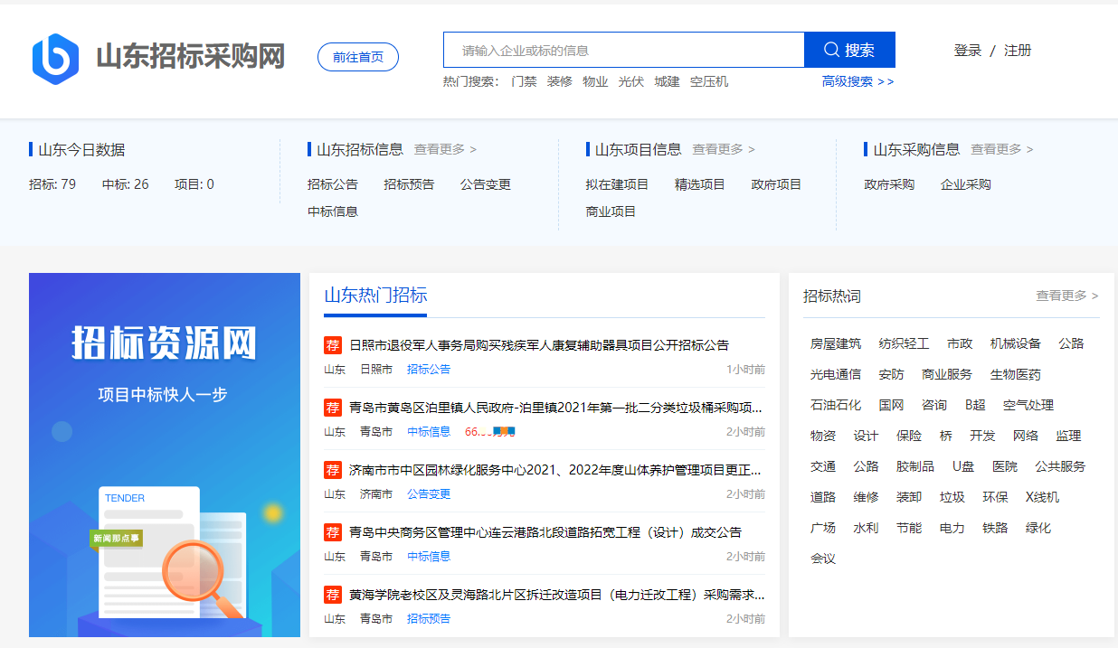Open 高级搜索 advanced search link
This screenshot has width=1118, height=648.
pos(857,81)
